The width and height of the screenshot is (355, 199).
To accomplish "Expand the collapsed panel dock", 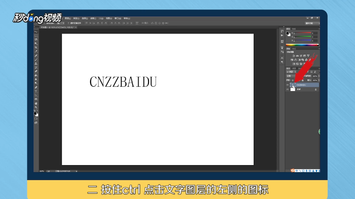I will (x=283, y=26).
